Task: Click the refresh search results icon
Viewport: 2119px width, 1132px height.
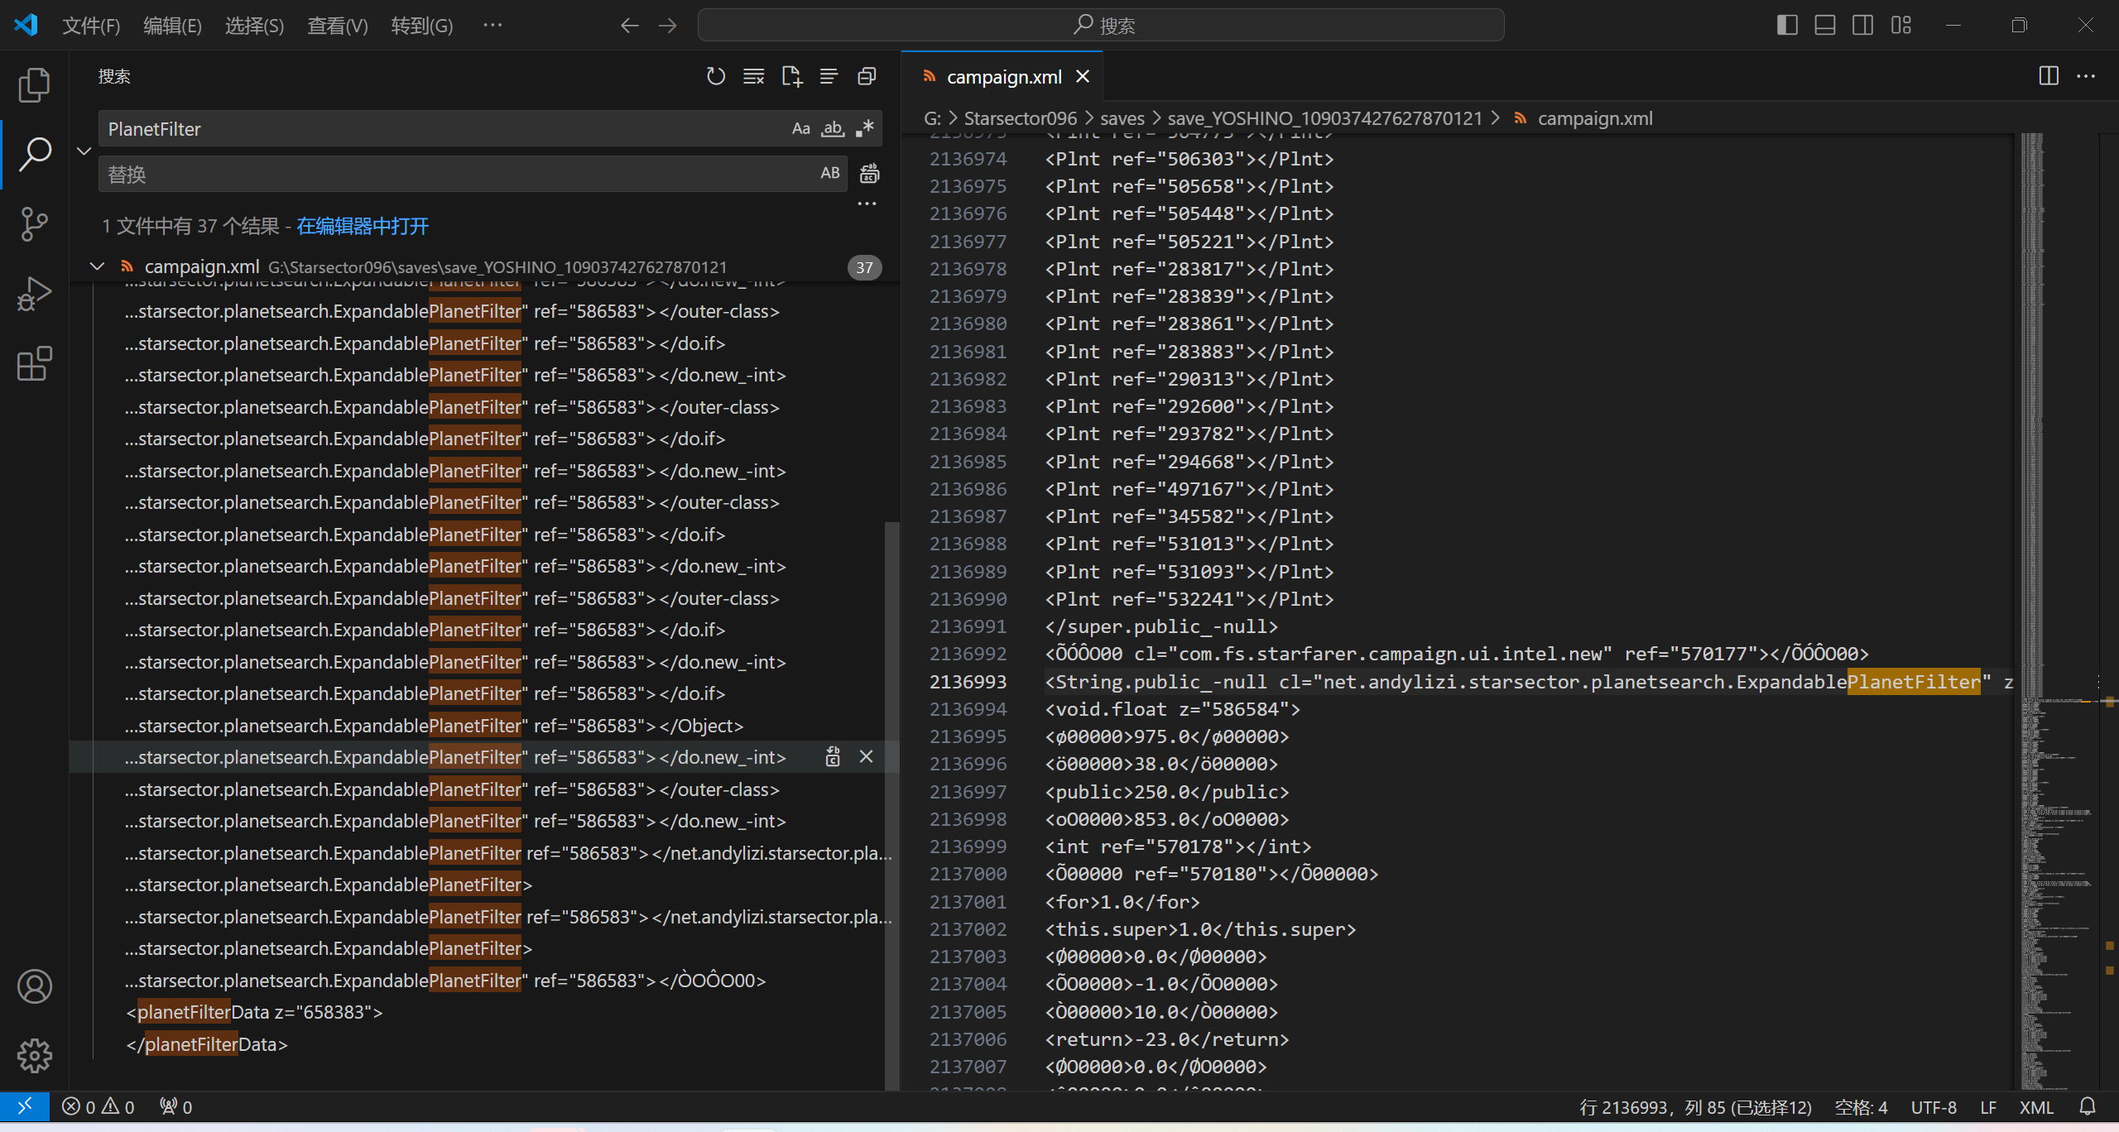Action: point(715,77)
